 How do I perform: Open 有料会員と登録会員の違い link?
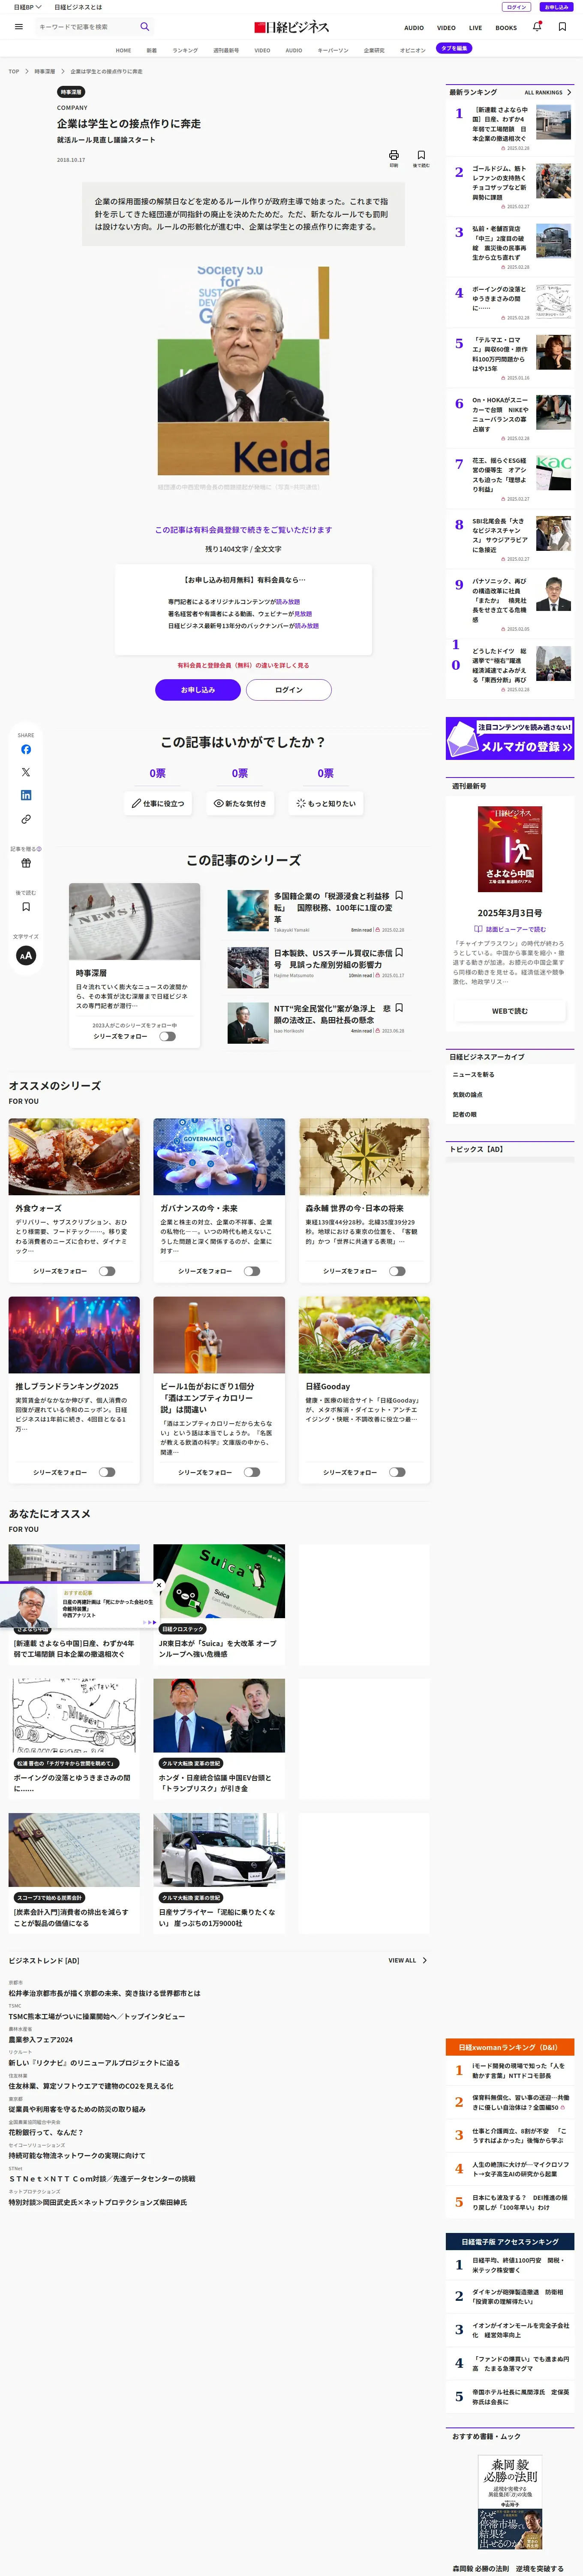pos(243,665)
